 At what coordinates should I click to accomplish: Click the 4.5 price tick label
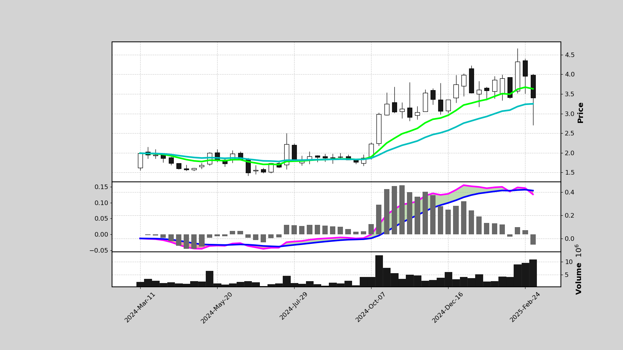(x=570, y=55)
